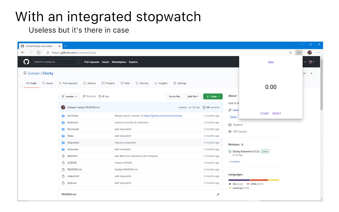
Task: Open the master branch dropdown
Action: point(69,96)
